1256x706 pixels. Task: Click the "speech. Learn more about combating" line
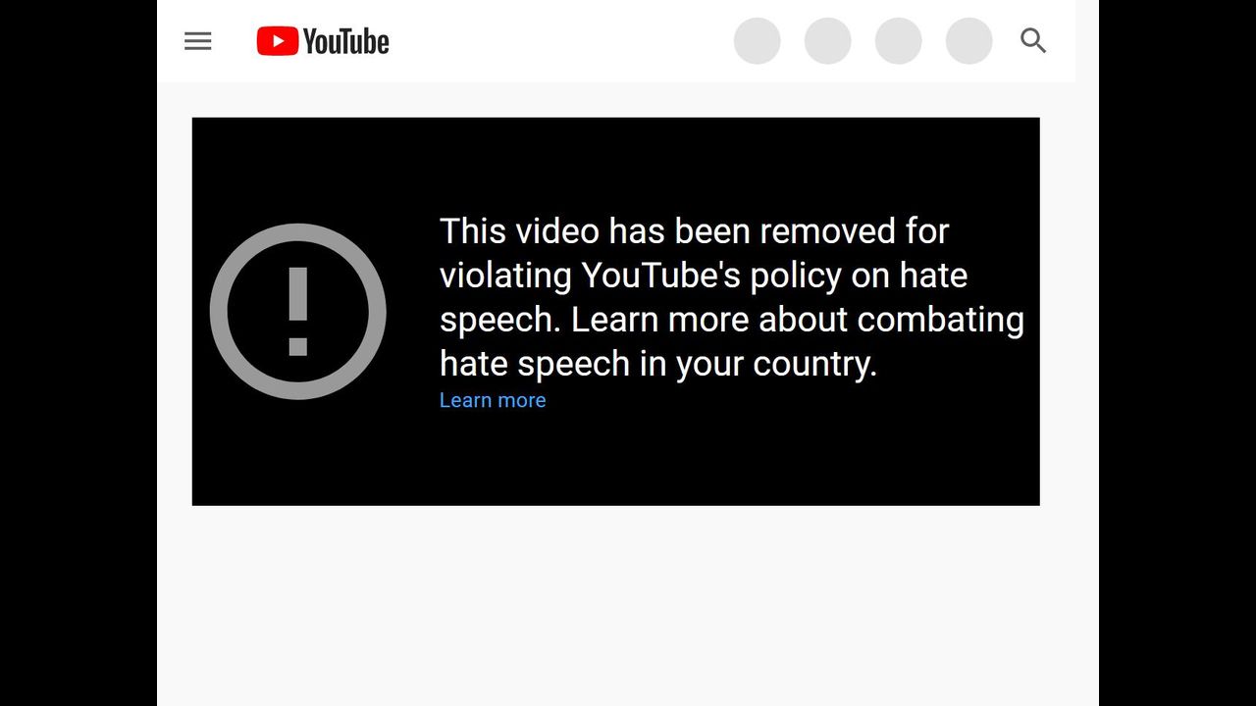click(732, 320)
